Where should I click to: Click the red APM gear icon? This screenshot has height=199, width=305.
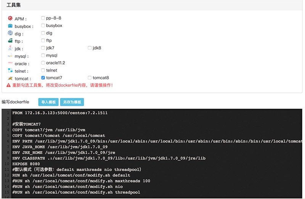pyautogui.click(x=10, y=18)
